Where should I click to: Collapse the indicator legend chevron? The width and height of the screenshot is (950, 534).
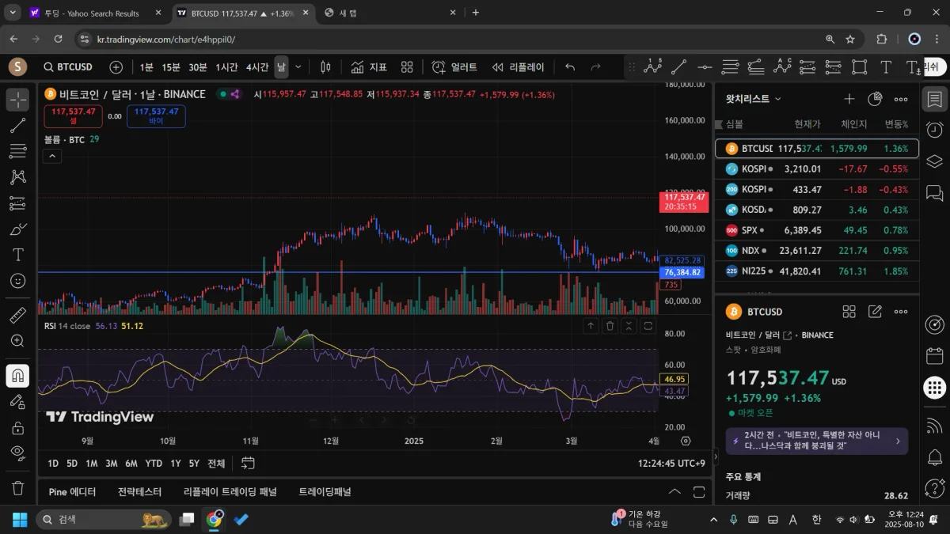click(51, 156)
